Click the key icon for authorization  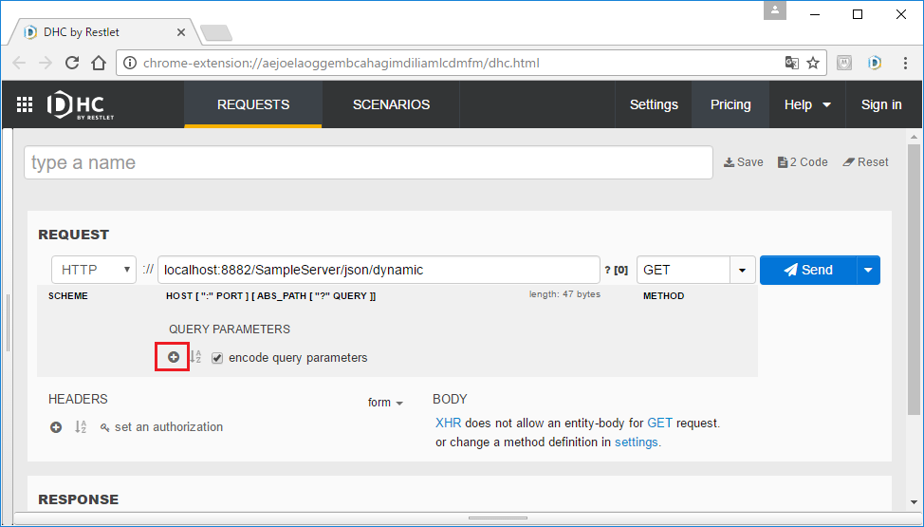105,427
